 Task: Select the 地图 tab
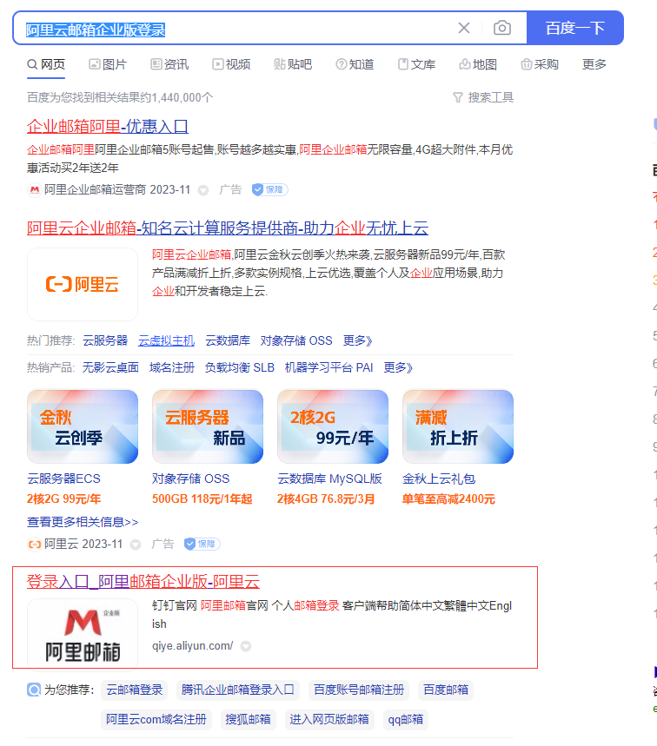click(x=478, y=64)
